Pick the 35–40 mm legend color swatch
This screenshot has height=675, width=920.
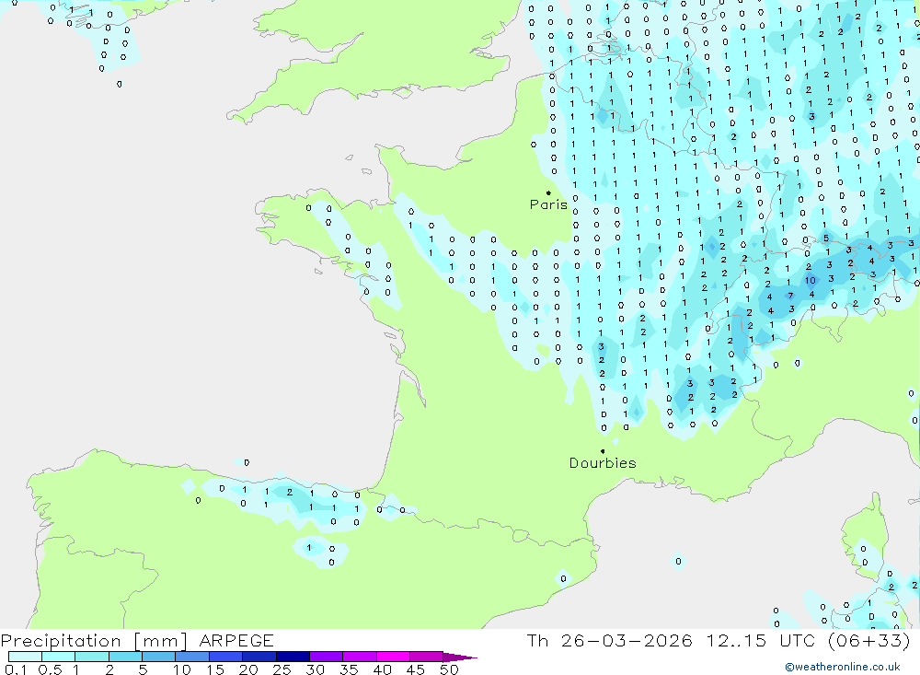point(359,657)
